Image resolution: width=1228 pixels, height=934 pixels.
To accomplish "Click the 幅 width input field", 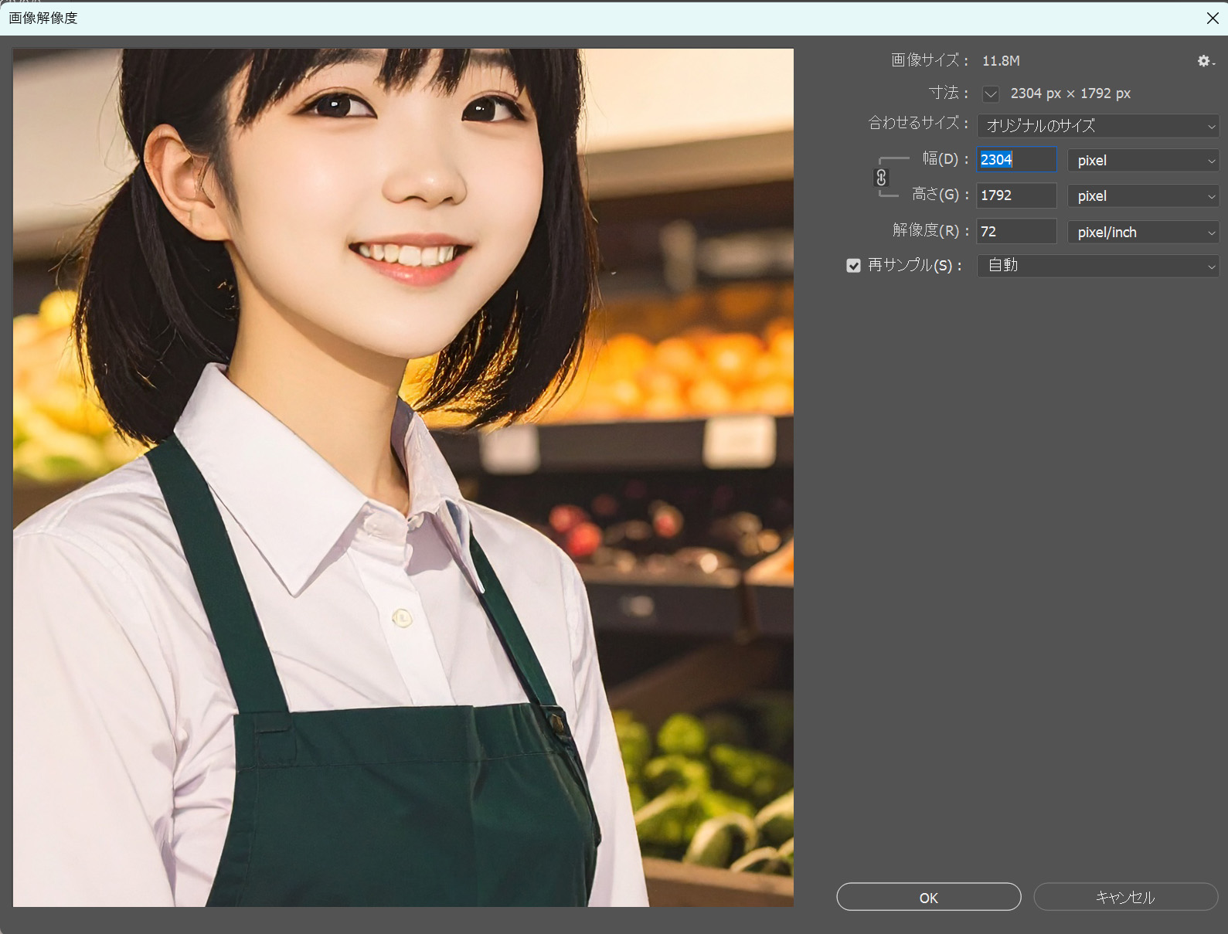I will click(x=1016, y=160).
